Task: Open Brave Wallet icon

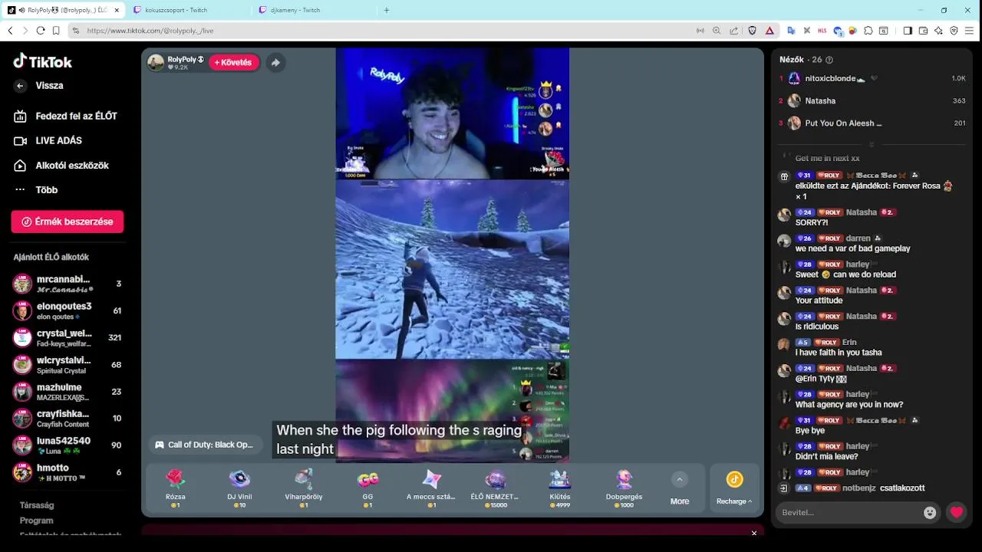Action: (923, 31)
